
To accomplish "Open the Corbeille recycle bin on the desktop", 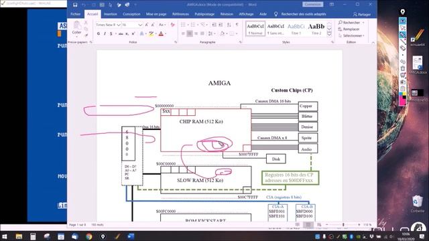I will (x=417, y=204).
